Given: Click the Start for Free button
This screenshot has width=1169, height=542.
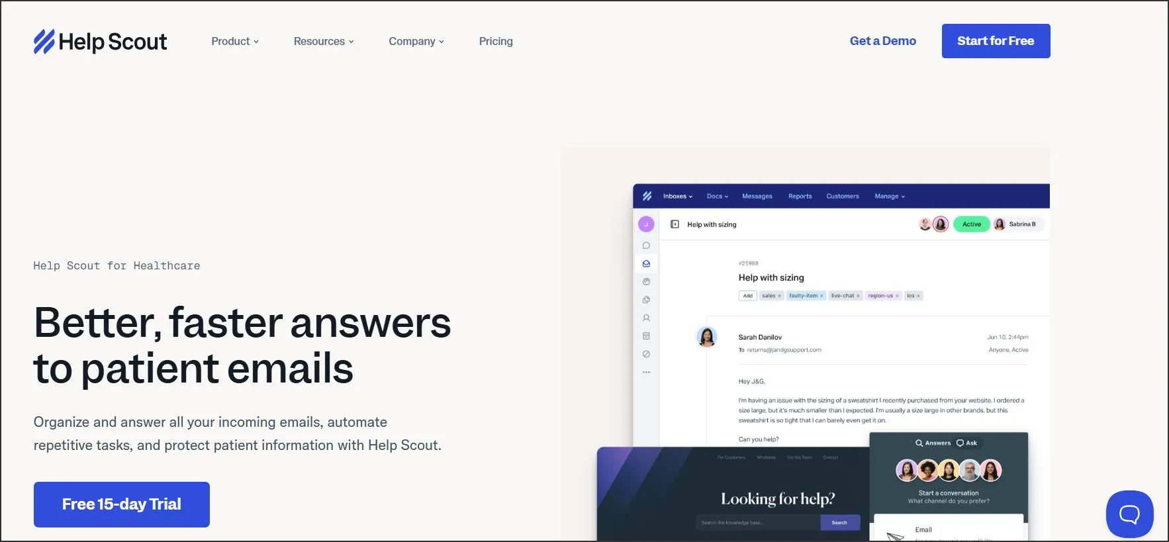Looking at the screenshot, I should [x=996, y=41].
